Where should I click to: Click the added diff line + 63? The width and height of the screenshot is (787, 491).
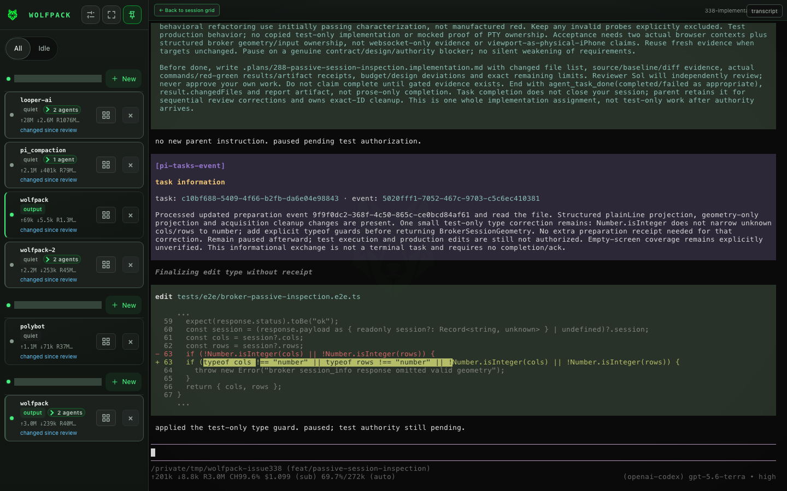418,362
